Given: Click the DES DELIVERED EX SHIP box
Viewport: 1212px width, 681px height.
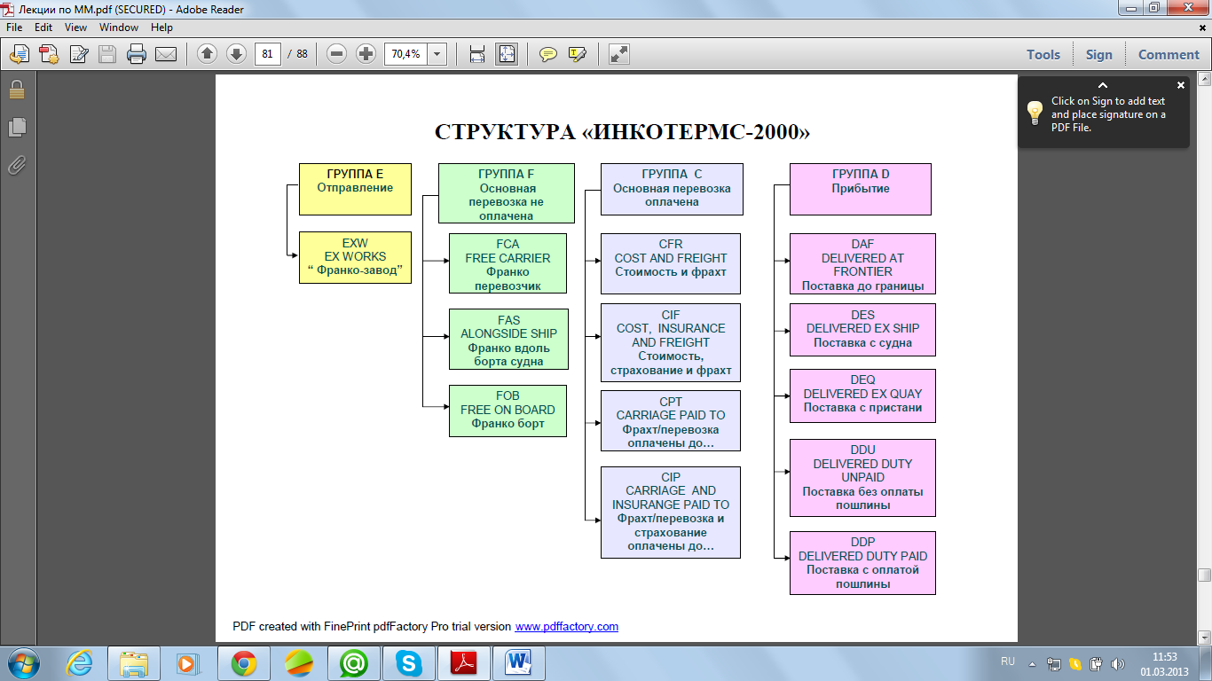Looking at the screenshot, I should click(862, 329).
